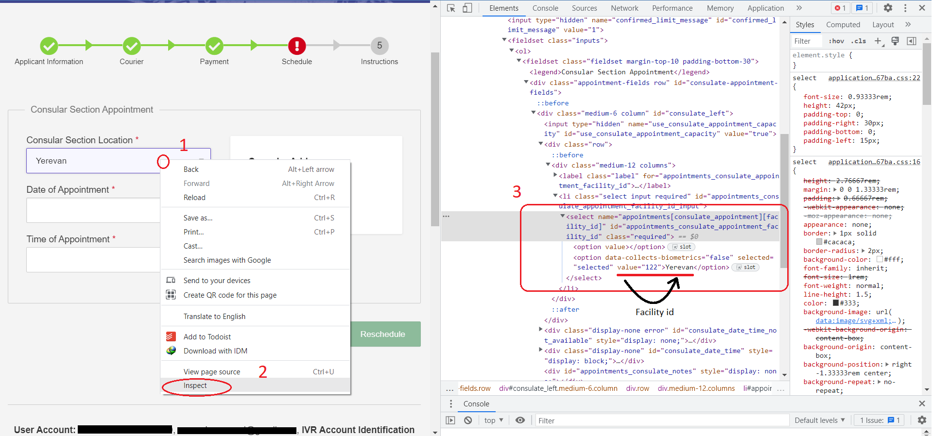Viewport: 933px width, 436px height.
Task: Collapse the fieldset class="inputs" node
Action: (504, 40)
